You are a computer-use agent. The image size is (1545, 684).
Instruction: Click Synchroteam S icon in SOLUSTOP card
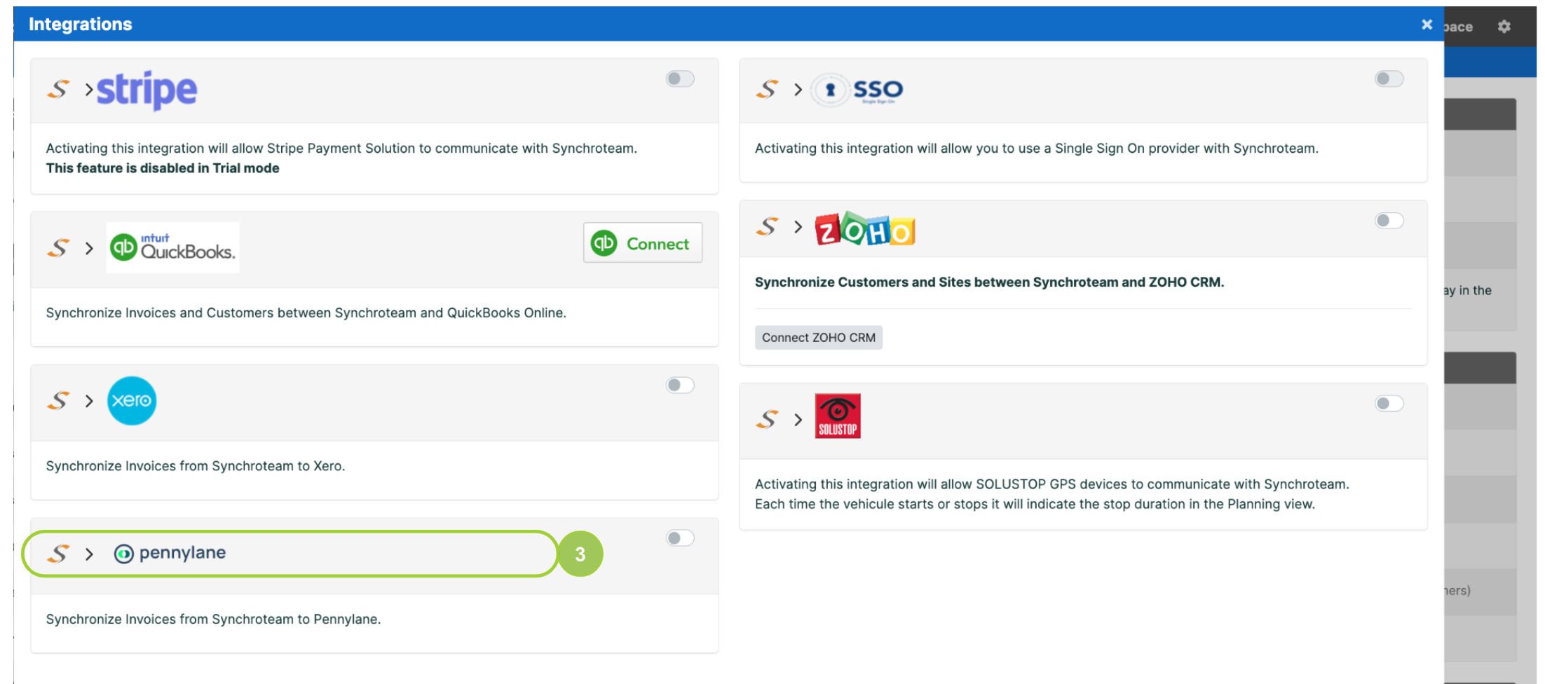coord(768,420)
